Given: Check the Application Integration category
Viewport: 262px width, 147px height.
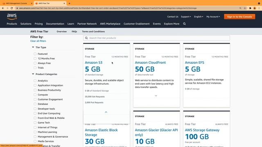Looking at the screenshot, I should pos(35,85).
